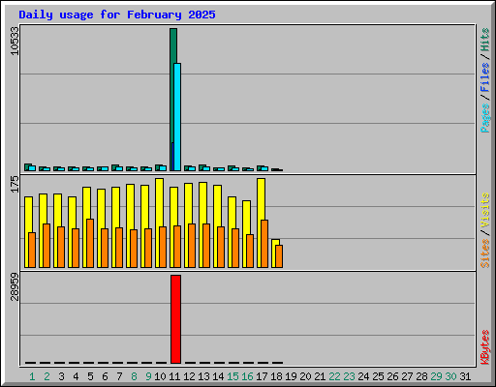Click the cyan 'Pages' legend label
Image resolution: width=496 pixels, height=387 pixels.
pyautogui.click(x=484, y=118)
